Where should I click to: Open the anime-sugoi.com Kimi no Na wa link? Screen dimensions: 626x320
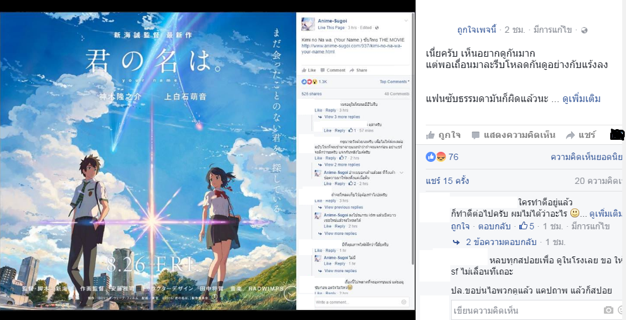pos(351,49)
